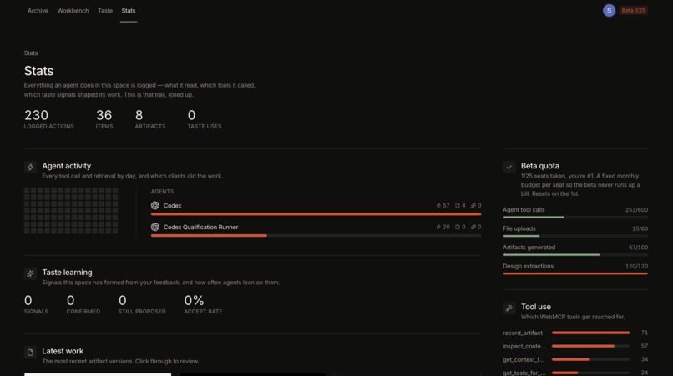Select the Codex agent row label
The image size is (673, 376).
[x=173, y=206]
